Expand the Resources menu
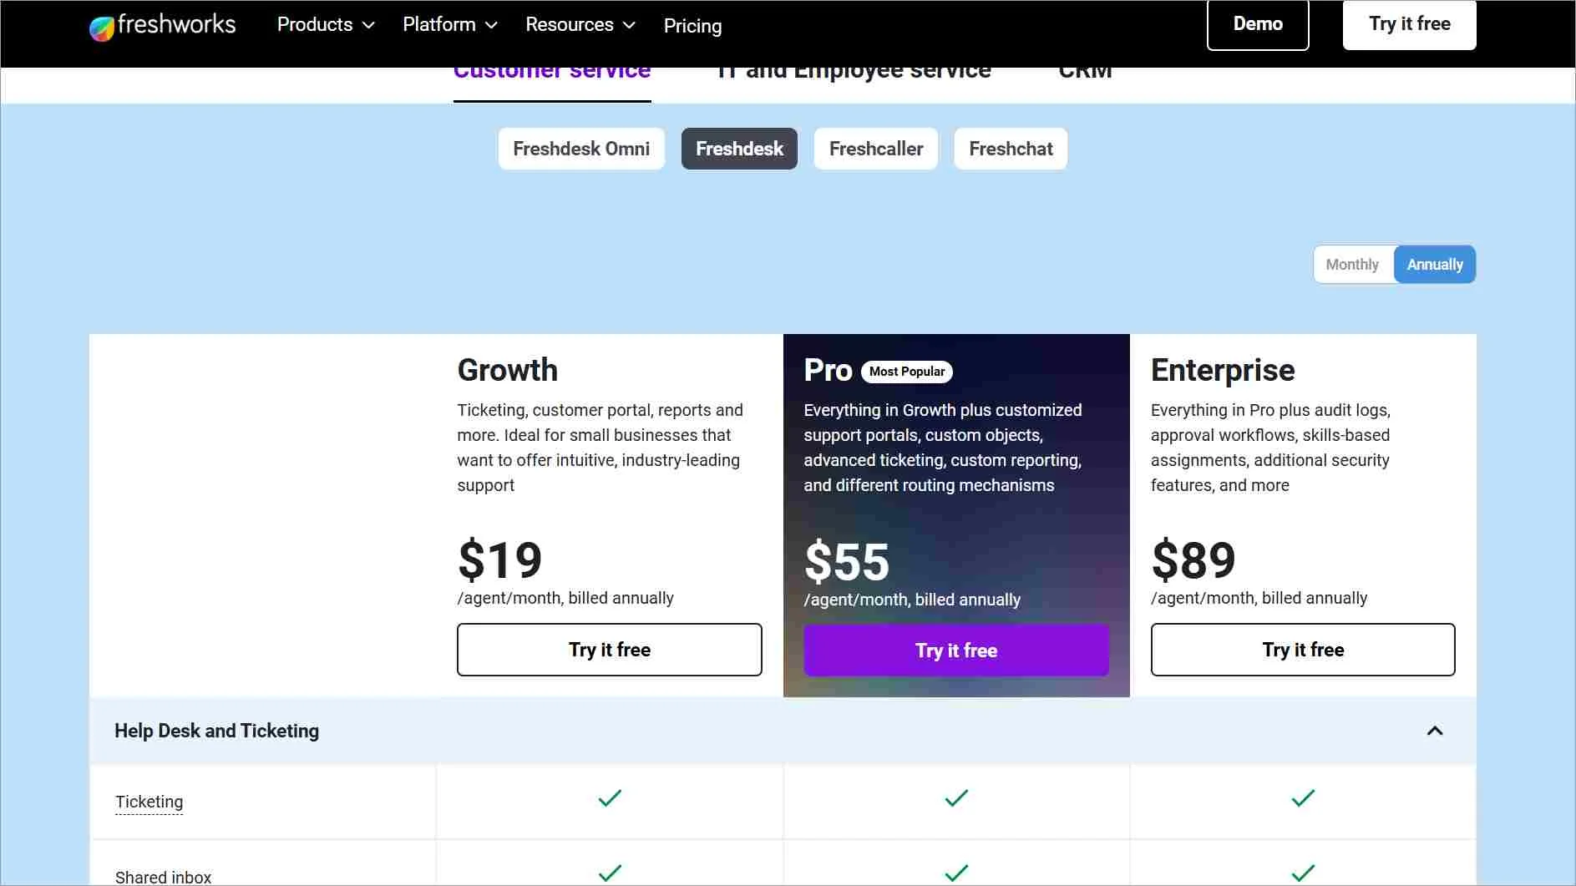 point(580,25)
